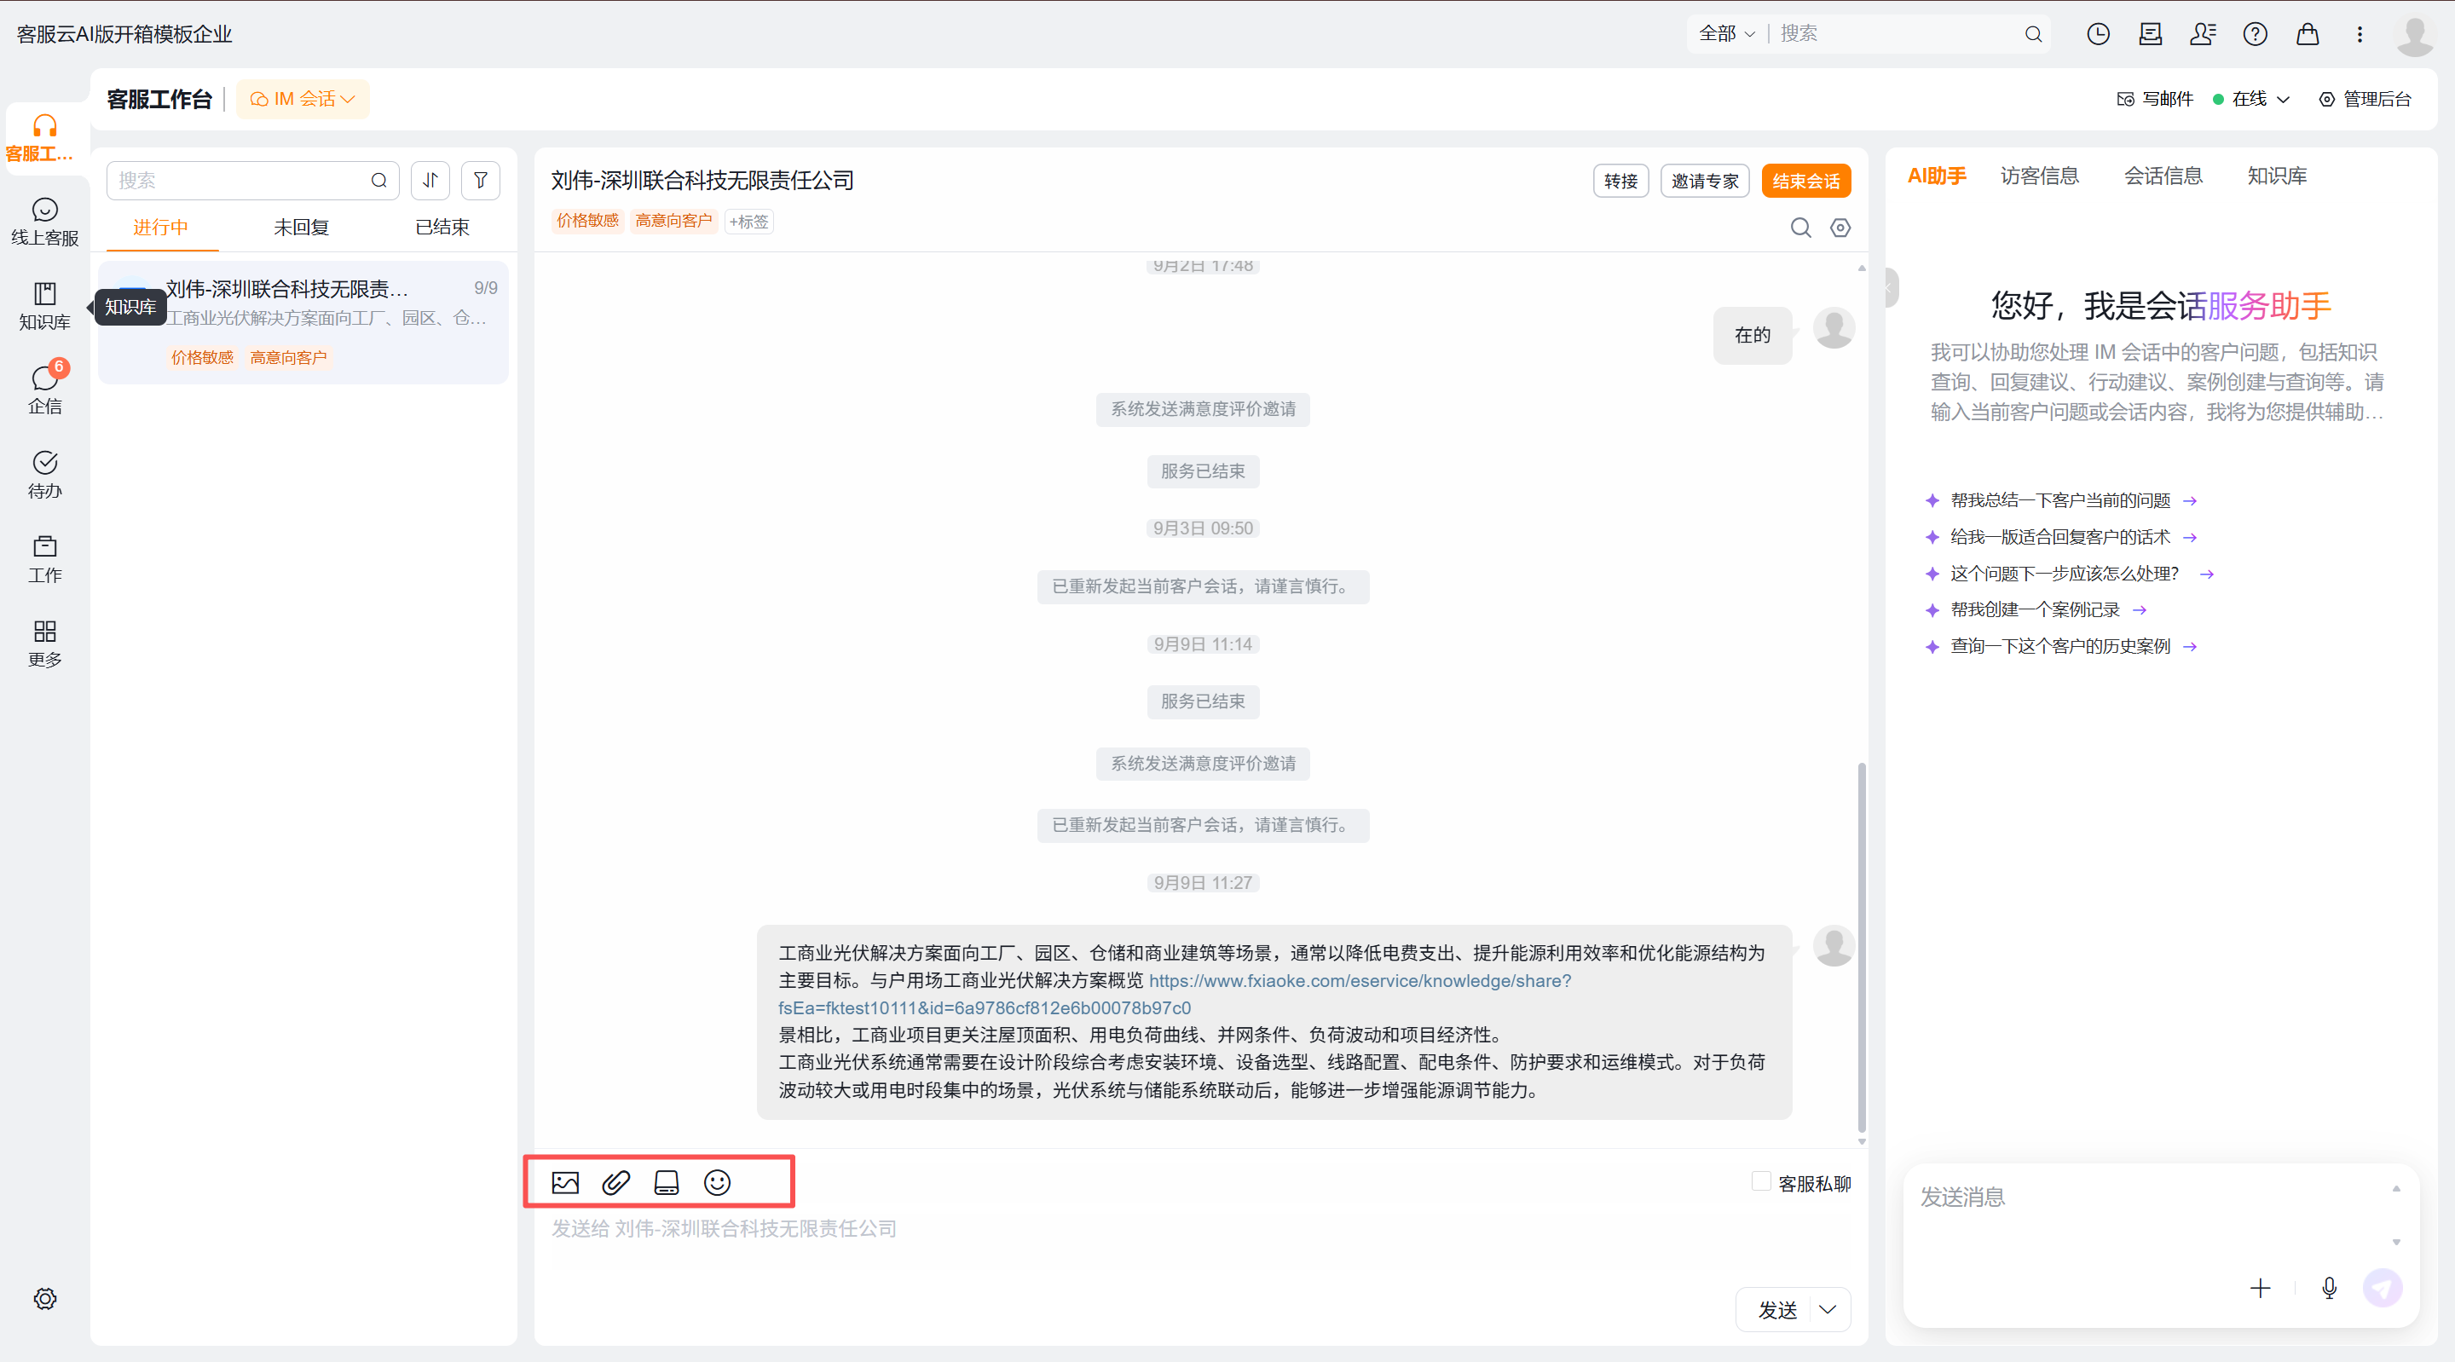Open 企信 messages with unread badge

point(45,389)
